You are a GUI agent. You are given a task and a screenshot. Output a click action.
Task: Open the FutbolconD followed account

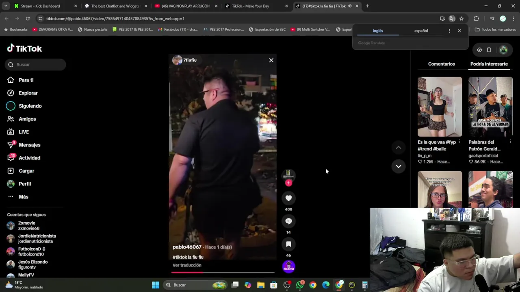pyautogui.click(x=32, y=251)
